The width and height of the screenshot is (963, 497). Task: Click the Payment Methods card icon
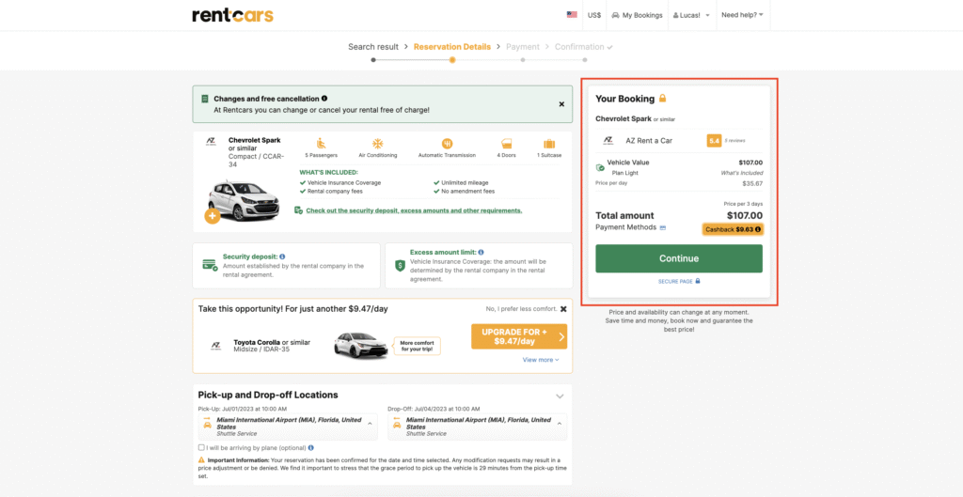663,228
